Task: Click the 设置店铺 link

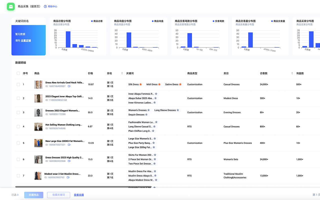Action: (26, 40)
